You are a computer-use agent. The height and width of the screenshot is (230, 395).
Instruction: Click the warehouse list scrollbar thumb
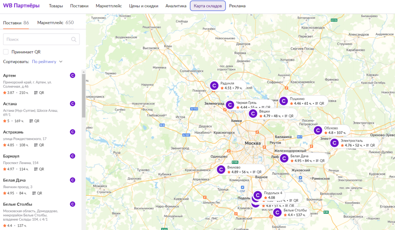point(84,96)
